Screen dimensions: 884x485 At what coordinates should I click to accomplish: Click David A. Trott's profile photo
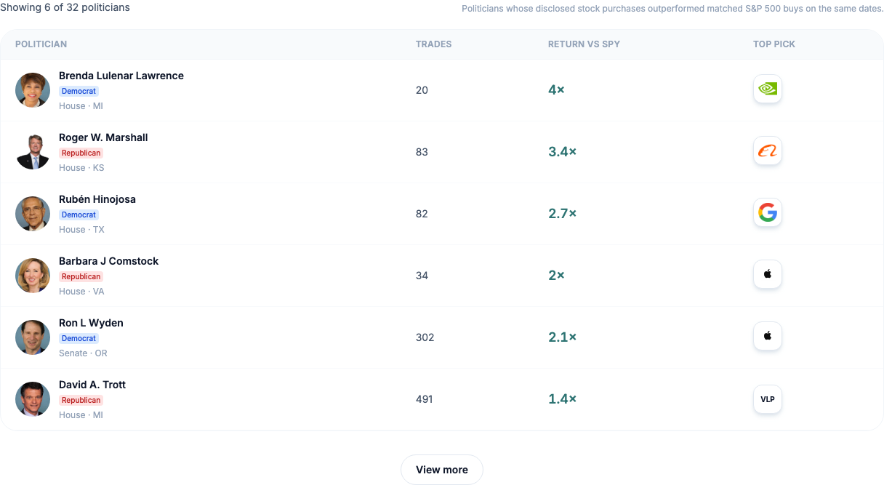pos(33,399)
